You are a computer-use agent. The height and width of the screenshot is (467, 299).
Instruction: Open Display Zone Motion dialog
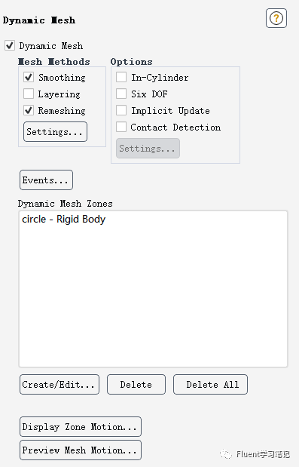coord(81,427)
